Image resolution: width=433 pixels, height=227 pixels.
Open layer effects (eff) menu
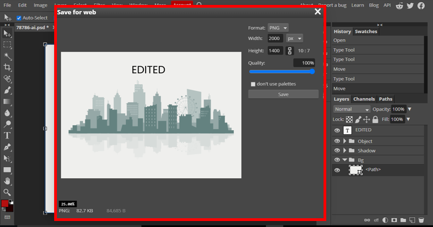click(x=376, y=220)
